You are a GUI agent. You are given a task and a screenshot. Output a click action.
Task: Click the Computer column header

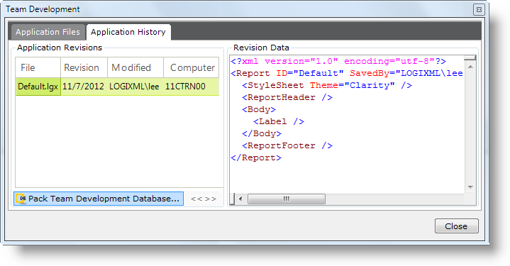tap(192, 67)
